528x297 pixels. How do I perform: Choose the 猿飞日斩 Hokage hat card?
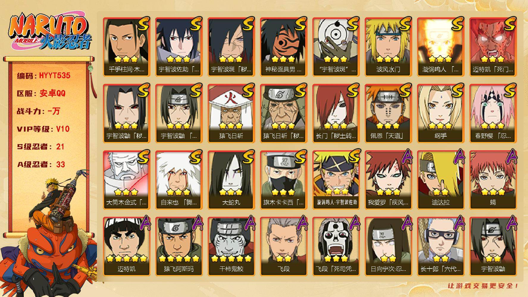(231, 113)
